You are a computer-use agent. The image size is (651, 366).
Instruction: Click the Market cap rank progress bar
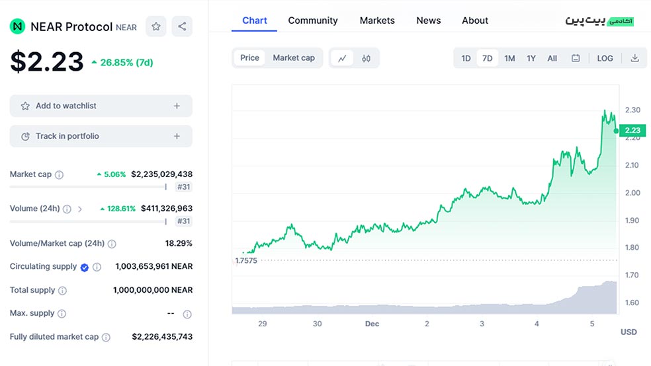tap(87, 187)
